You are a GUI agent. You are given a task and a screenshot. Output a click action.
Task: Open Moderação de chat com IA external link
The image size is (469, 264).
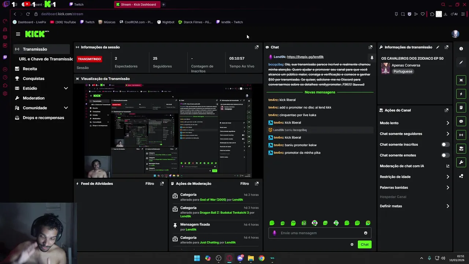(447, 166)
